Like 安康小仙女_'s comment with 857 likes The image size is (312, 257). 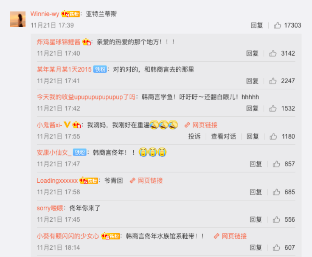(x=276, y=164)
